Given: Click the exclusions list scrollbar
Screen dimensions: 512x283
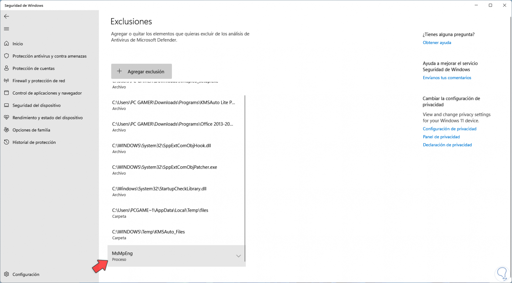Looking at the screenshot, I should [x=245, y=178].
